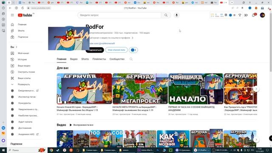Show next videos in Видео row
272x153 pixels.
point(256,139)
